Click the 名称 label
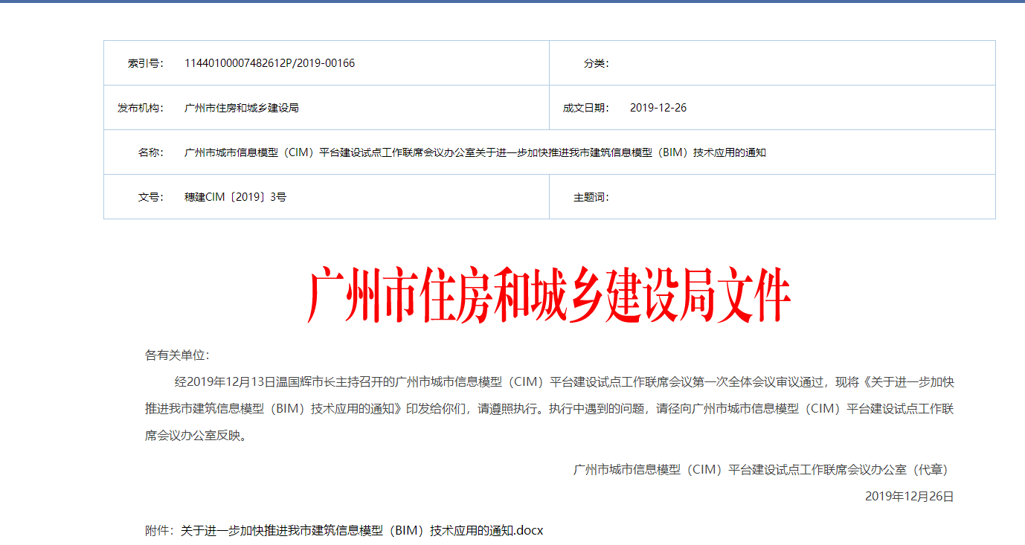 tap(150, 152)
